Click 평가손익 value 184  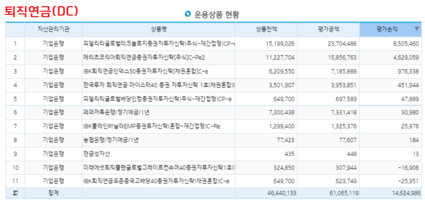(413, 141)
